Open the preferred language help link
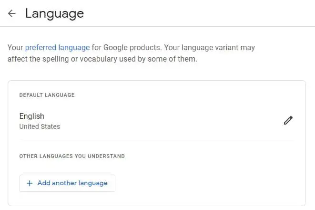Image resolution: width=315 pixels, height=210 pixels. click(x=58, y=48)
